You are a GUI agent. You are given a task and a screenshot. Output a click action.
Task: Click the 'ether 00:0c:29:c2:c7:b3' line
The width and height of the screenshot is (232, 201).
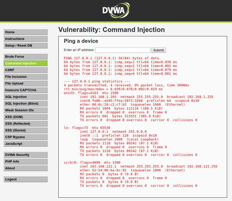[x=133, y=104]
